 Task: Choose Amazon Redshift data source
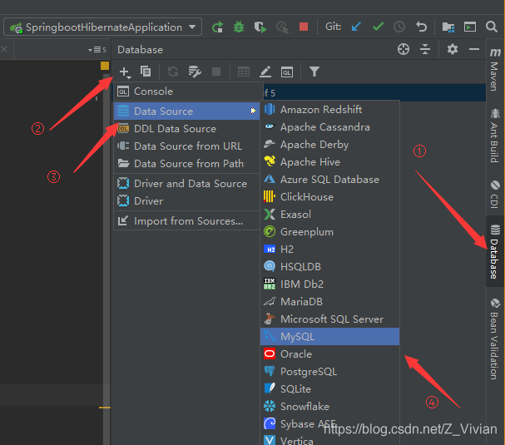coord(329,110)
